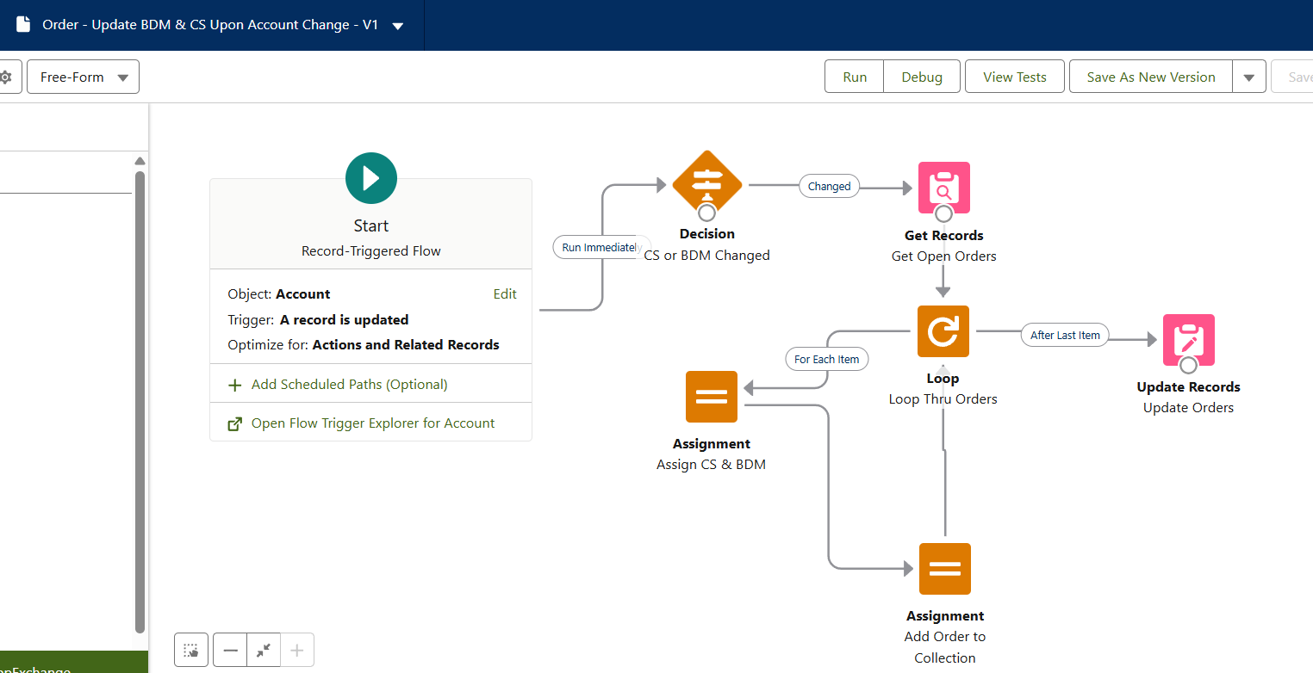
Task: Select the Loop Thru Orders icon
Action: pos(943,331)
